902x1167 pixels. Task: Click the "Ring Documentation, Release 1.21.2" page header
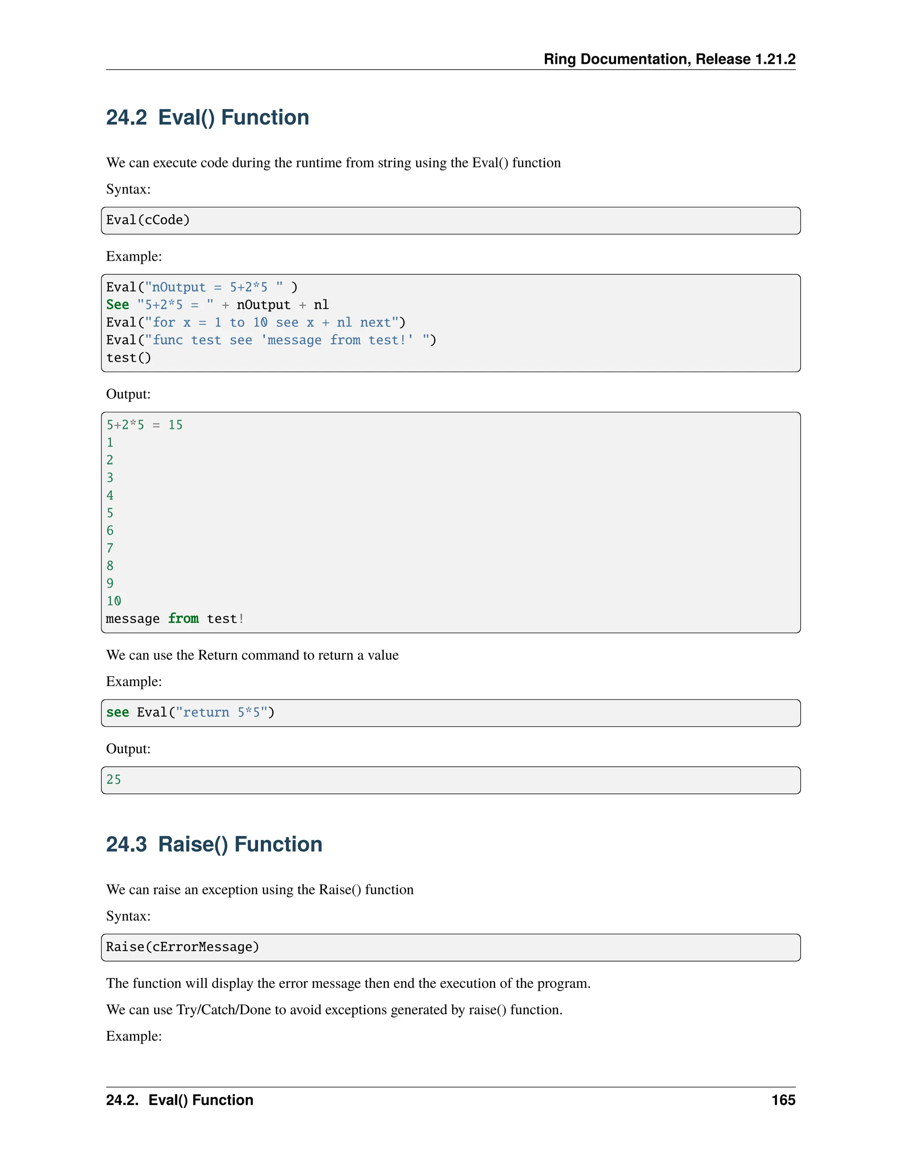coord(669,59)
